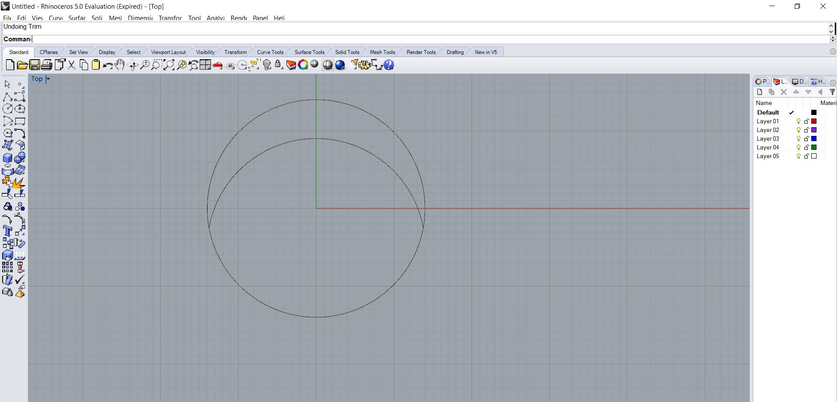Change the Default layer black color swatch
This screenshot has width=837, height=402.
[813, 112]
